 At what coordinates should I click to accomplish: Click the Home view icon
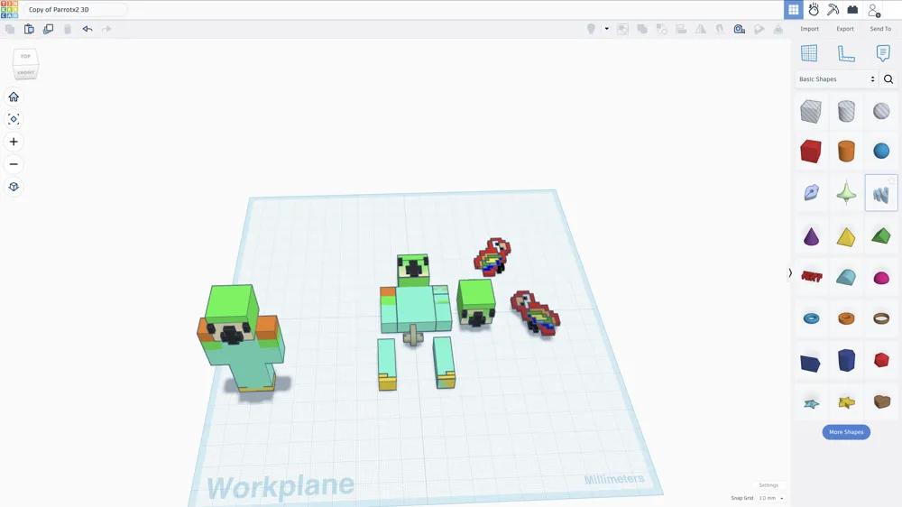click(x=14, y=97)
